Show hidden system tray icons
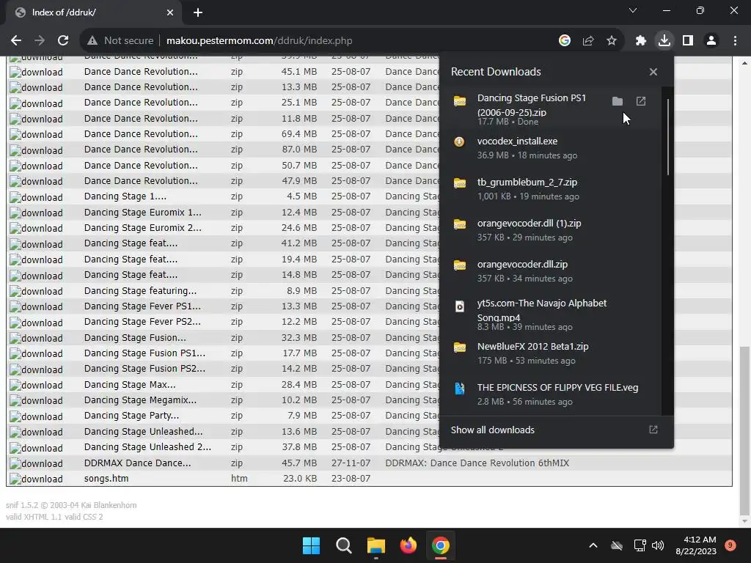Image resolution: width=751 pixels, height=563 pixels. (x=593, y=545)
